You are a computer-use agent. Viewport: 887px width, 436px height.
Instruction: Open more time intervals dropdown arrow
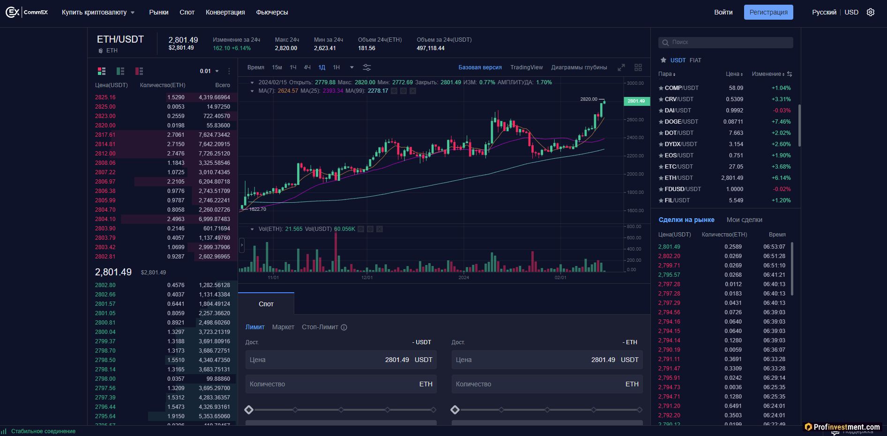pyautogui.click(x=352, y=67)
